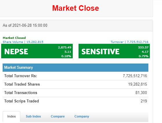Click the NEPSE percent change 0.18%
The height and width of the screenshot is (123, 162).
click(66, 56)
